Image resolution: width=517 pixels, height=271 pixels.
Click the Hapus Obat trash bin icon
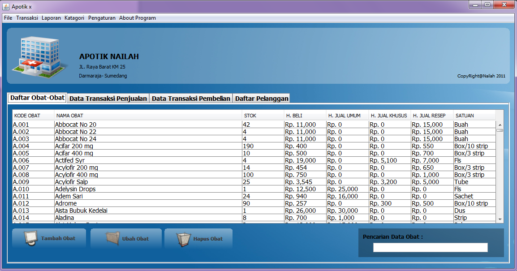point(184,239)
